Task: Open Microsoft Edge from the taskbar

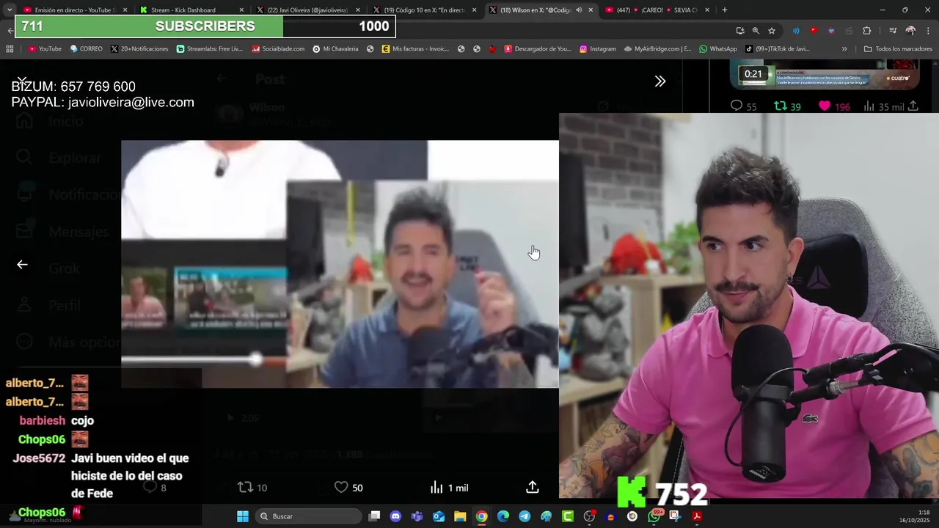Action: (503, 516)
